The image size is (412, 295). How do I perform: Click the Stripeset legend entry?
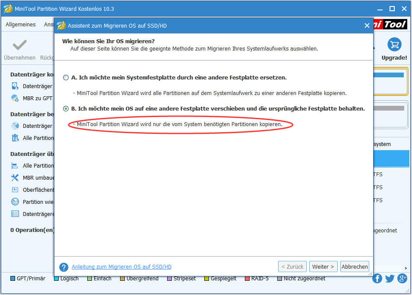click(x=181, y=279)
